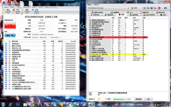Open the Start menu orb
This screenshot has height=107, width=171.
[x=3, y=105]
